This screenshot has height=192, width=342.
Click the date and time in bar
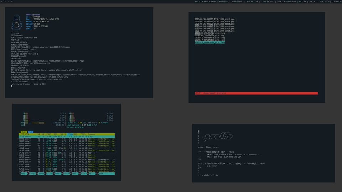click(x=331, y=1)
